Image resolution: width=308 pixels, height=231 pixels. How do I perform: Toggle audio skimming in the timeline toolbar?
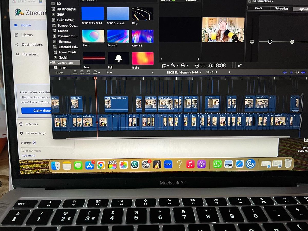[291, 73]
